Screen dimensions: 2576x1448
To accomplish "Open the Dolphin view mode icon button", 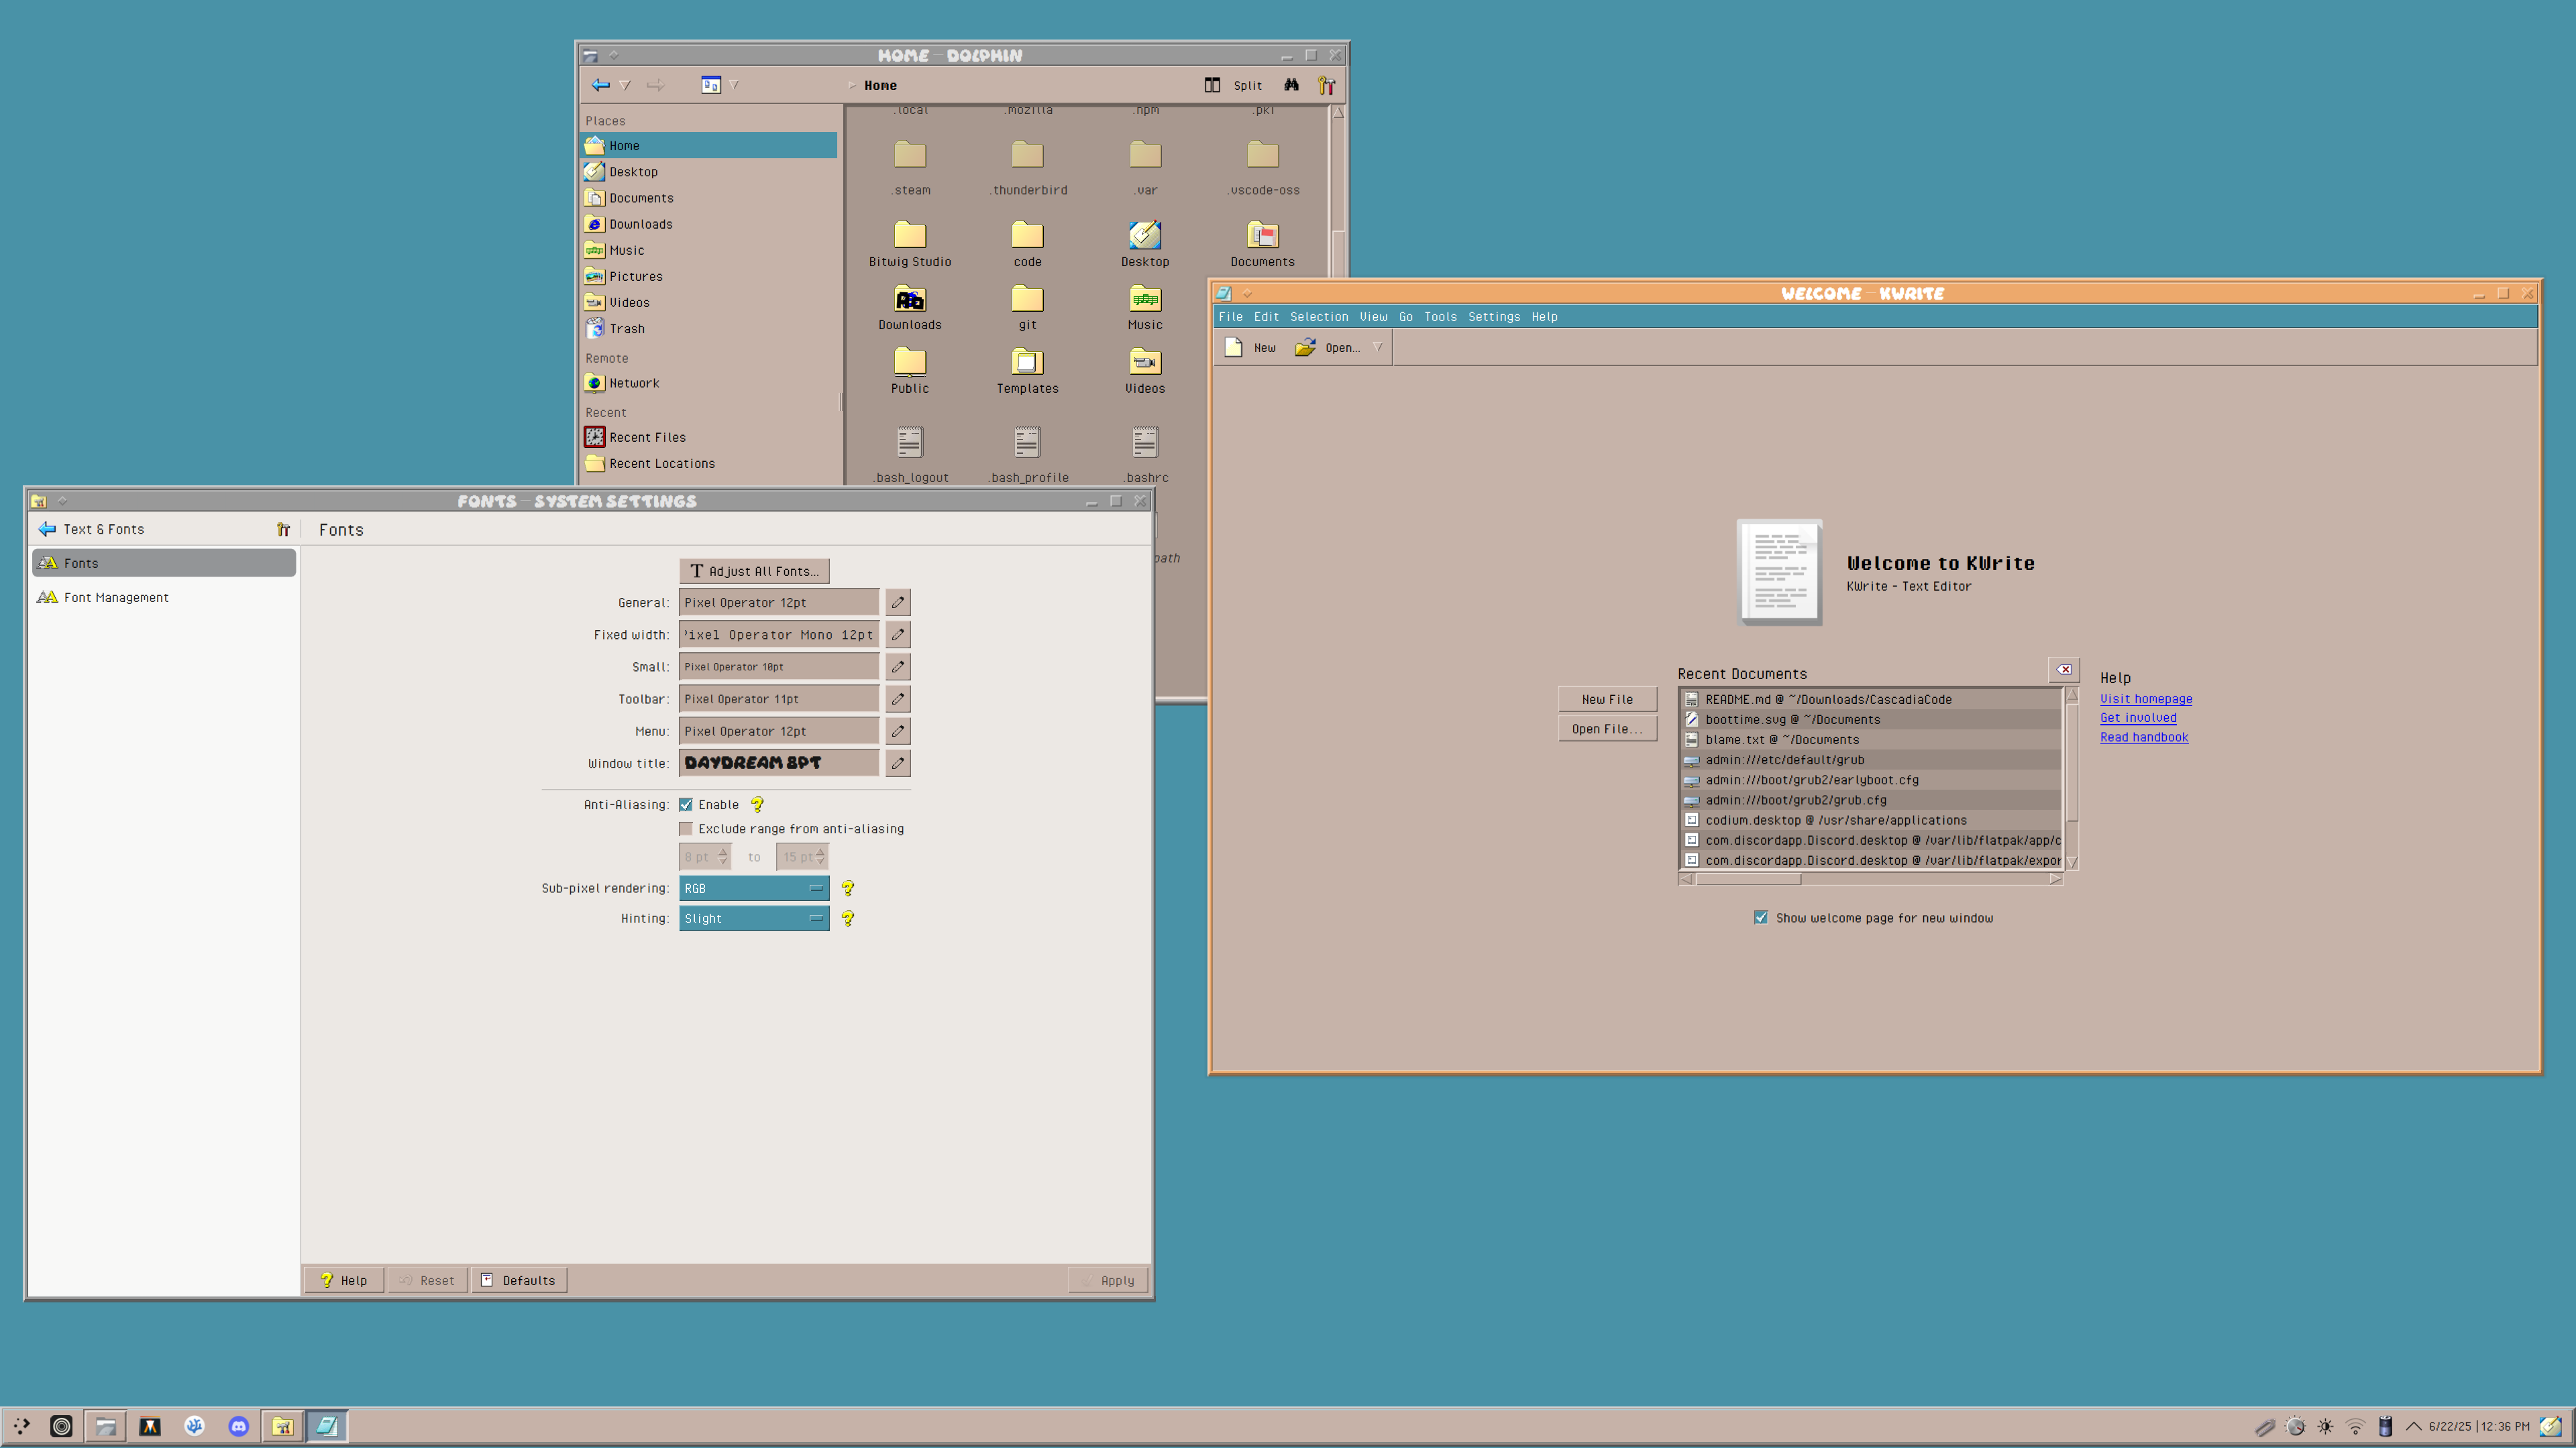I will [x=710, y=85].
